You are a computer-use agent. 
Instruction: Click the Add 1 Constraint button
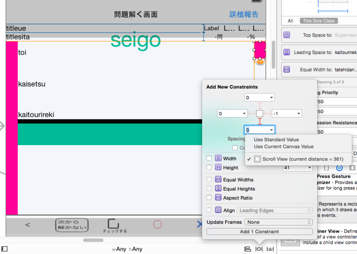[x=259, y=231]
